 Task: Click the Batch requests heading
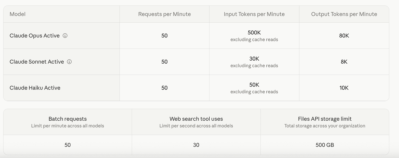tap(68, 119)
